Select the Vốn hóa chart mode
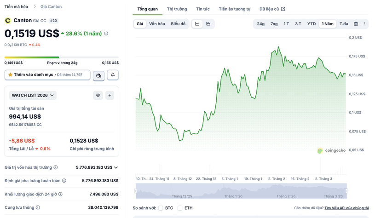Image resolution: width=381 pixels, height=218 pixels. (x=157, y=24)
